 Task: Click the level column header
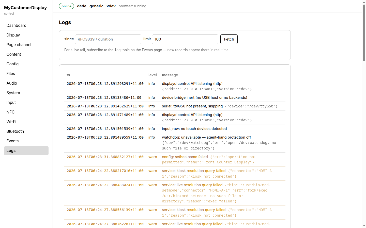[152, 75]
